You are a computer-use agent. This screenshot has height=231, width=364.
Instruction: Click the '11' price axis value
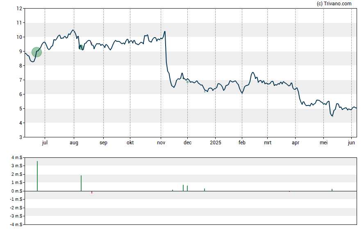point(19,22)
